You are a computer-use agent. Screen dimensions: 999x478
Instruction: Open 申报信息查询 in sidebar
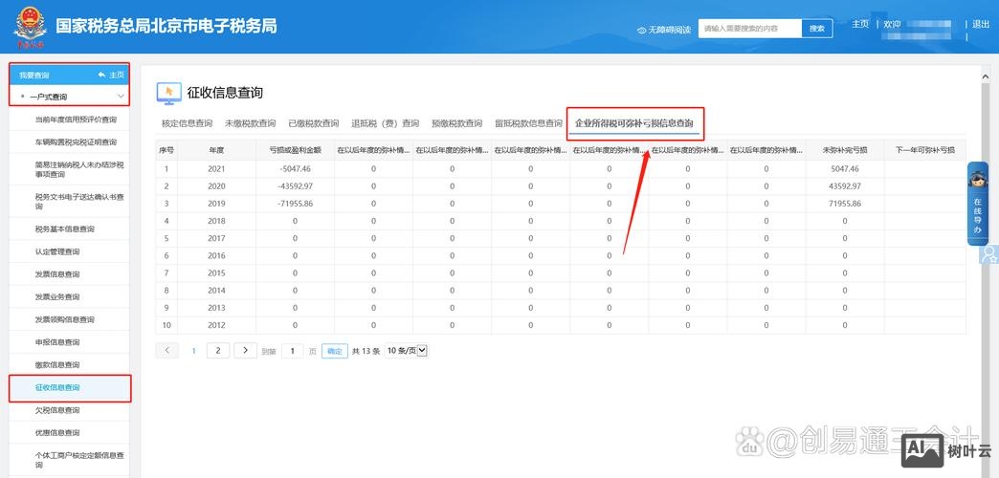57,342
